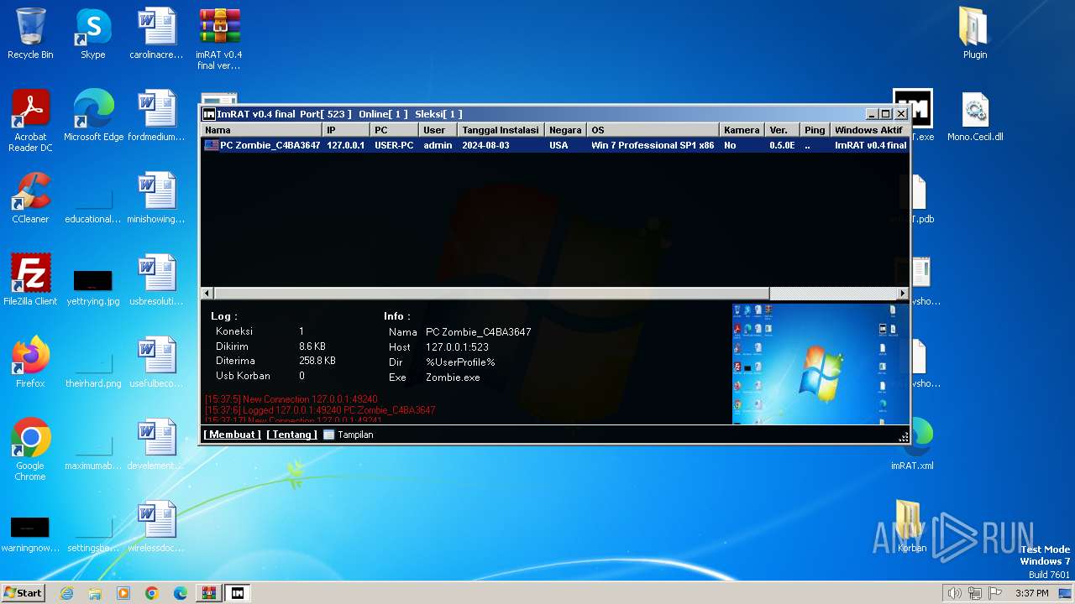Click the media player taskbar icon
Screen dimensions: 1075x604
[x=123, y=593]
